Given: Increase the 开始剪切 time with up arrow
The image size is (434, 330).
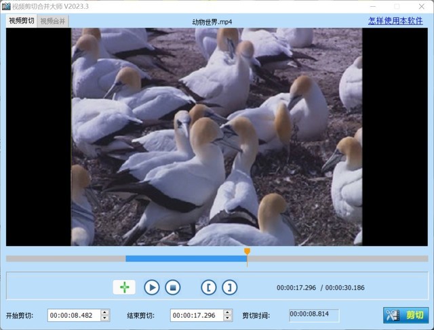Looking at the screenshot, I should click(104, 312).
